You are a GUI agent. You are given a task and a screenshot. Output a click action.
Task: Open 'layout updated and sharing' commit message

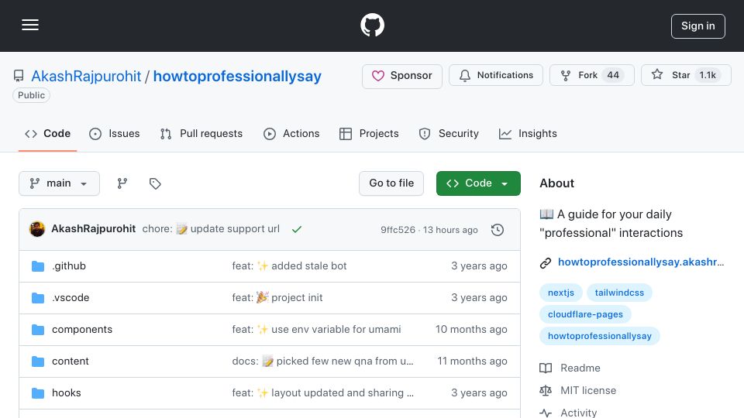coord(322,393)
